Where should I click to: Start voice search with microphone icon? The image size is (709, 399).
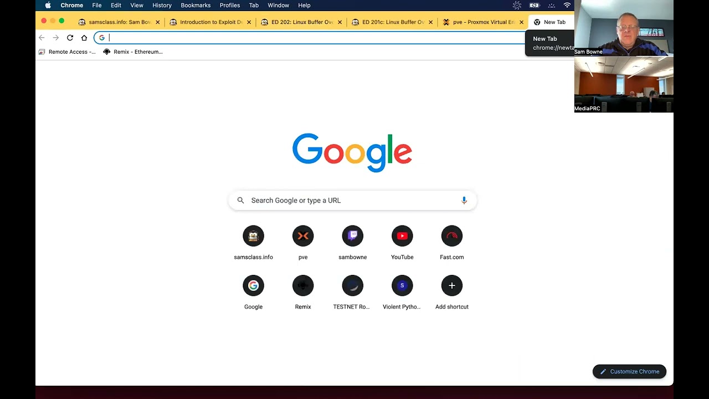coord(464,200)
